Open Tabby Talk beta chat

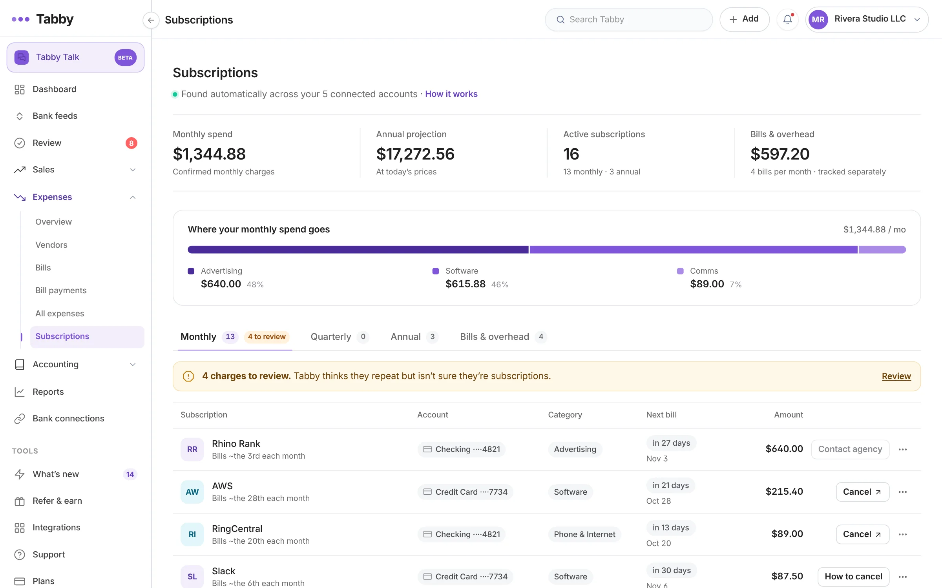(75, 57)
